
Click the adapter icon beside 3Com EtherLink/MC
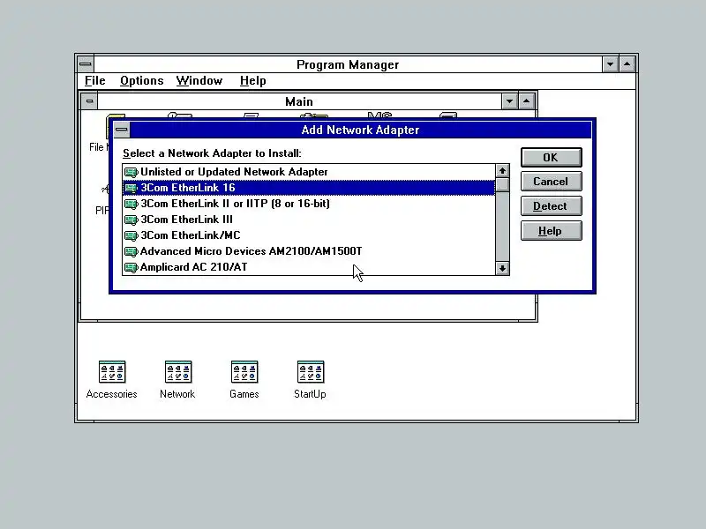[131, 235]
